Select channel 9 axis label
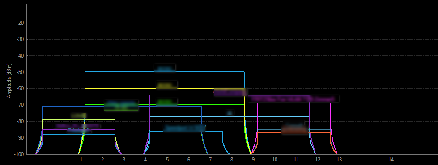 coord(253,160)
